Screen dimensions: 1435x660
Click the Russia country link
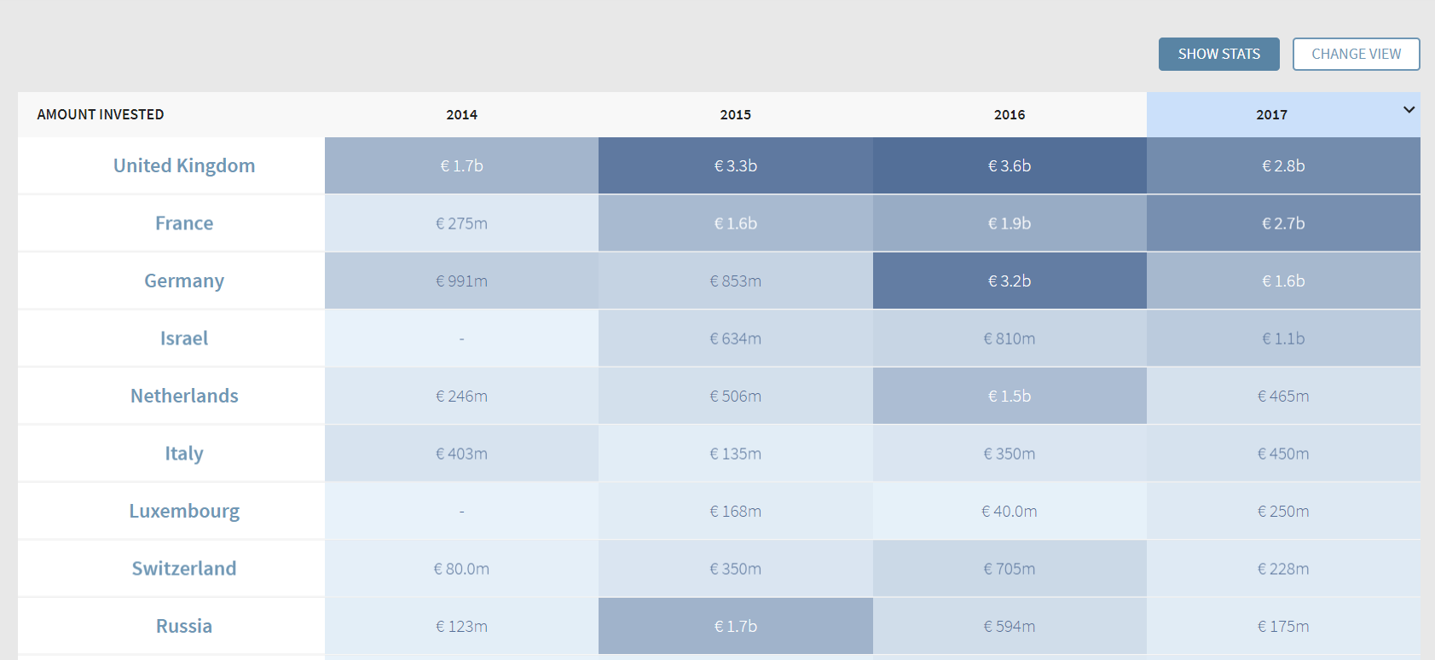[x=184, y=627]
